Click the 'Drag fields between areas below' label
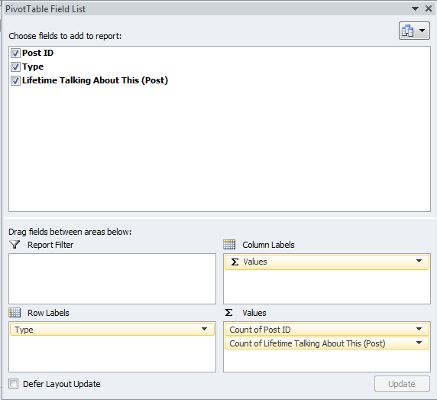 pyautogui.click(x=70, y=232)
